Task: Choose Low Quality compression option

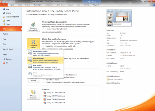Action: point(45,67)
